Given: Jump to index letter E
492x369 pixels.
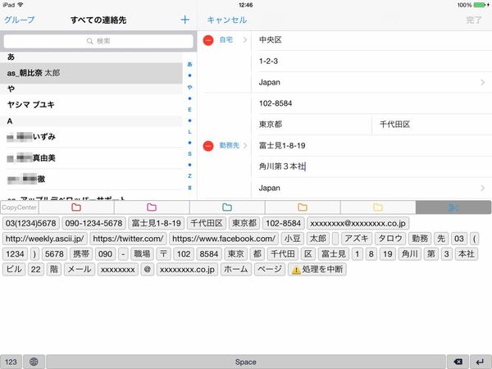Looking at the screenshot, I should click(x=189, y=110).
